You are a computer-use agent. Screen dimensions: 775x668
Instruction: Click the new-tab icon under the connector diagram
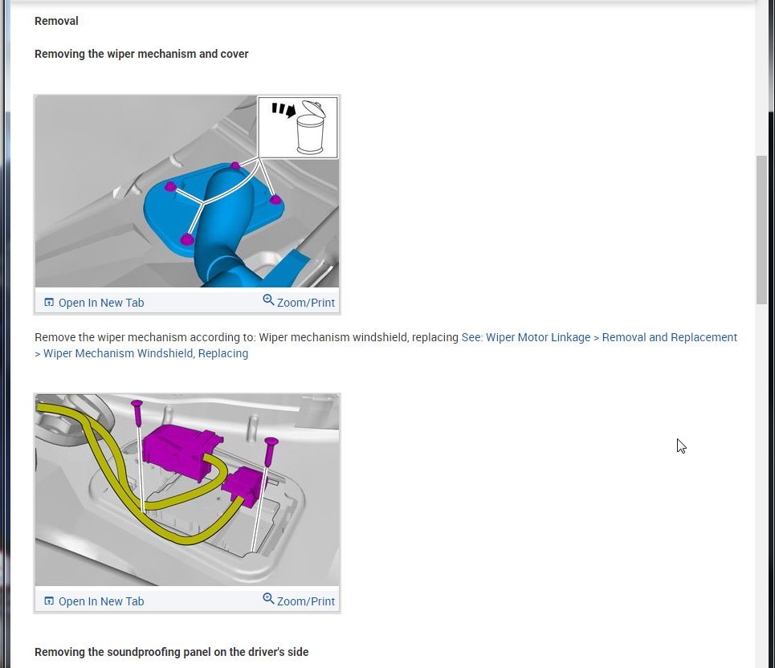49,601
